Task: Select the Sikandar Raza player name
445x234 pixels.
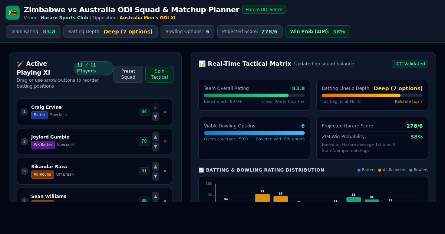Action: click(x=49, y=167)
